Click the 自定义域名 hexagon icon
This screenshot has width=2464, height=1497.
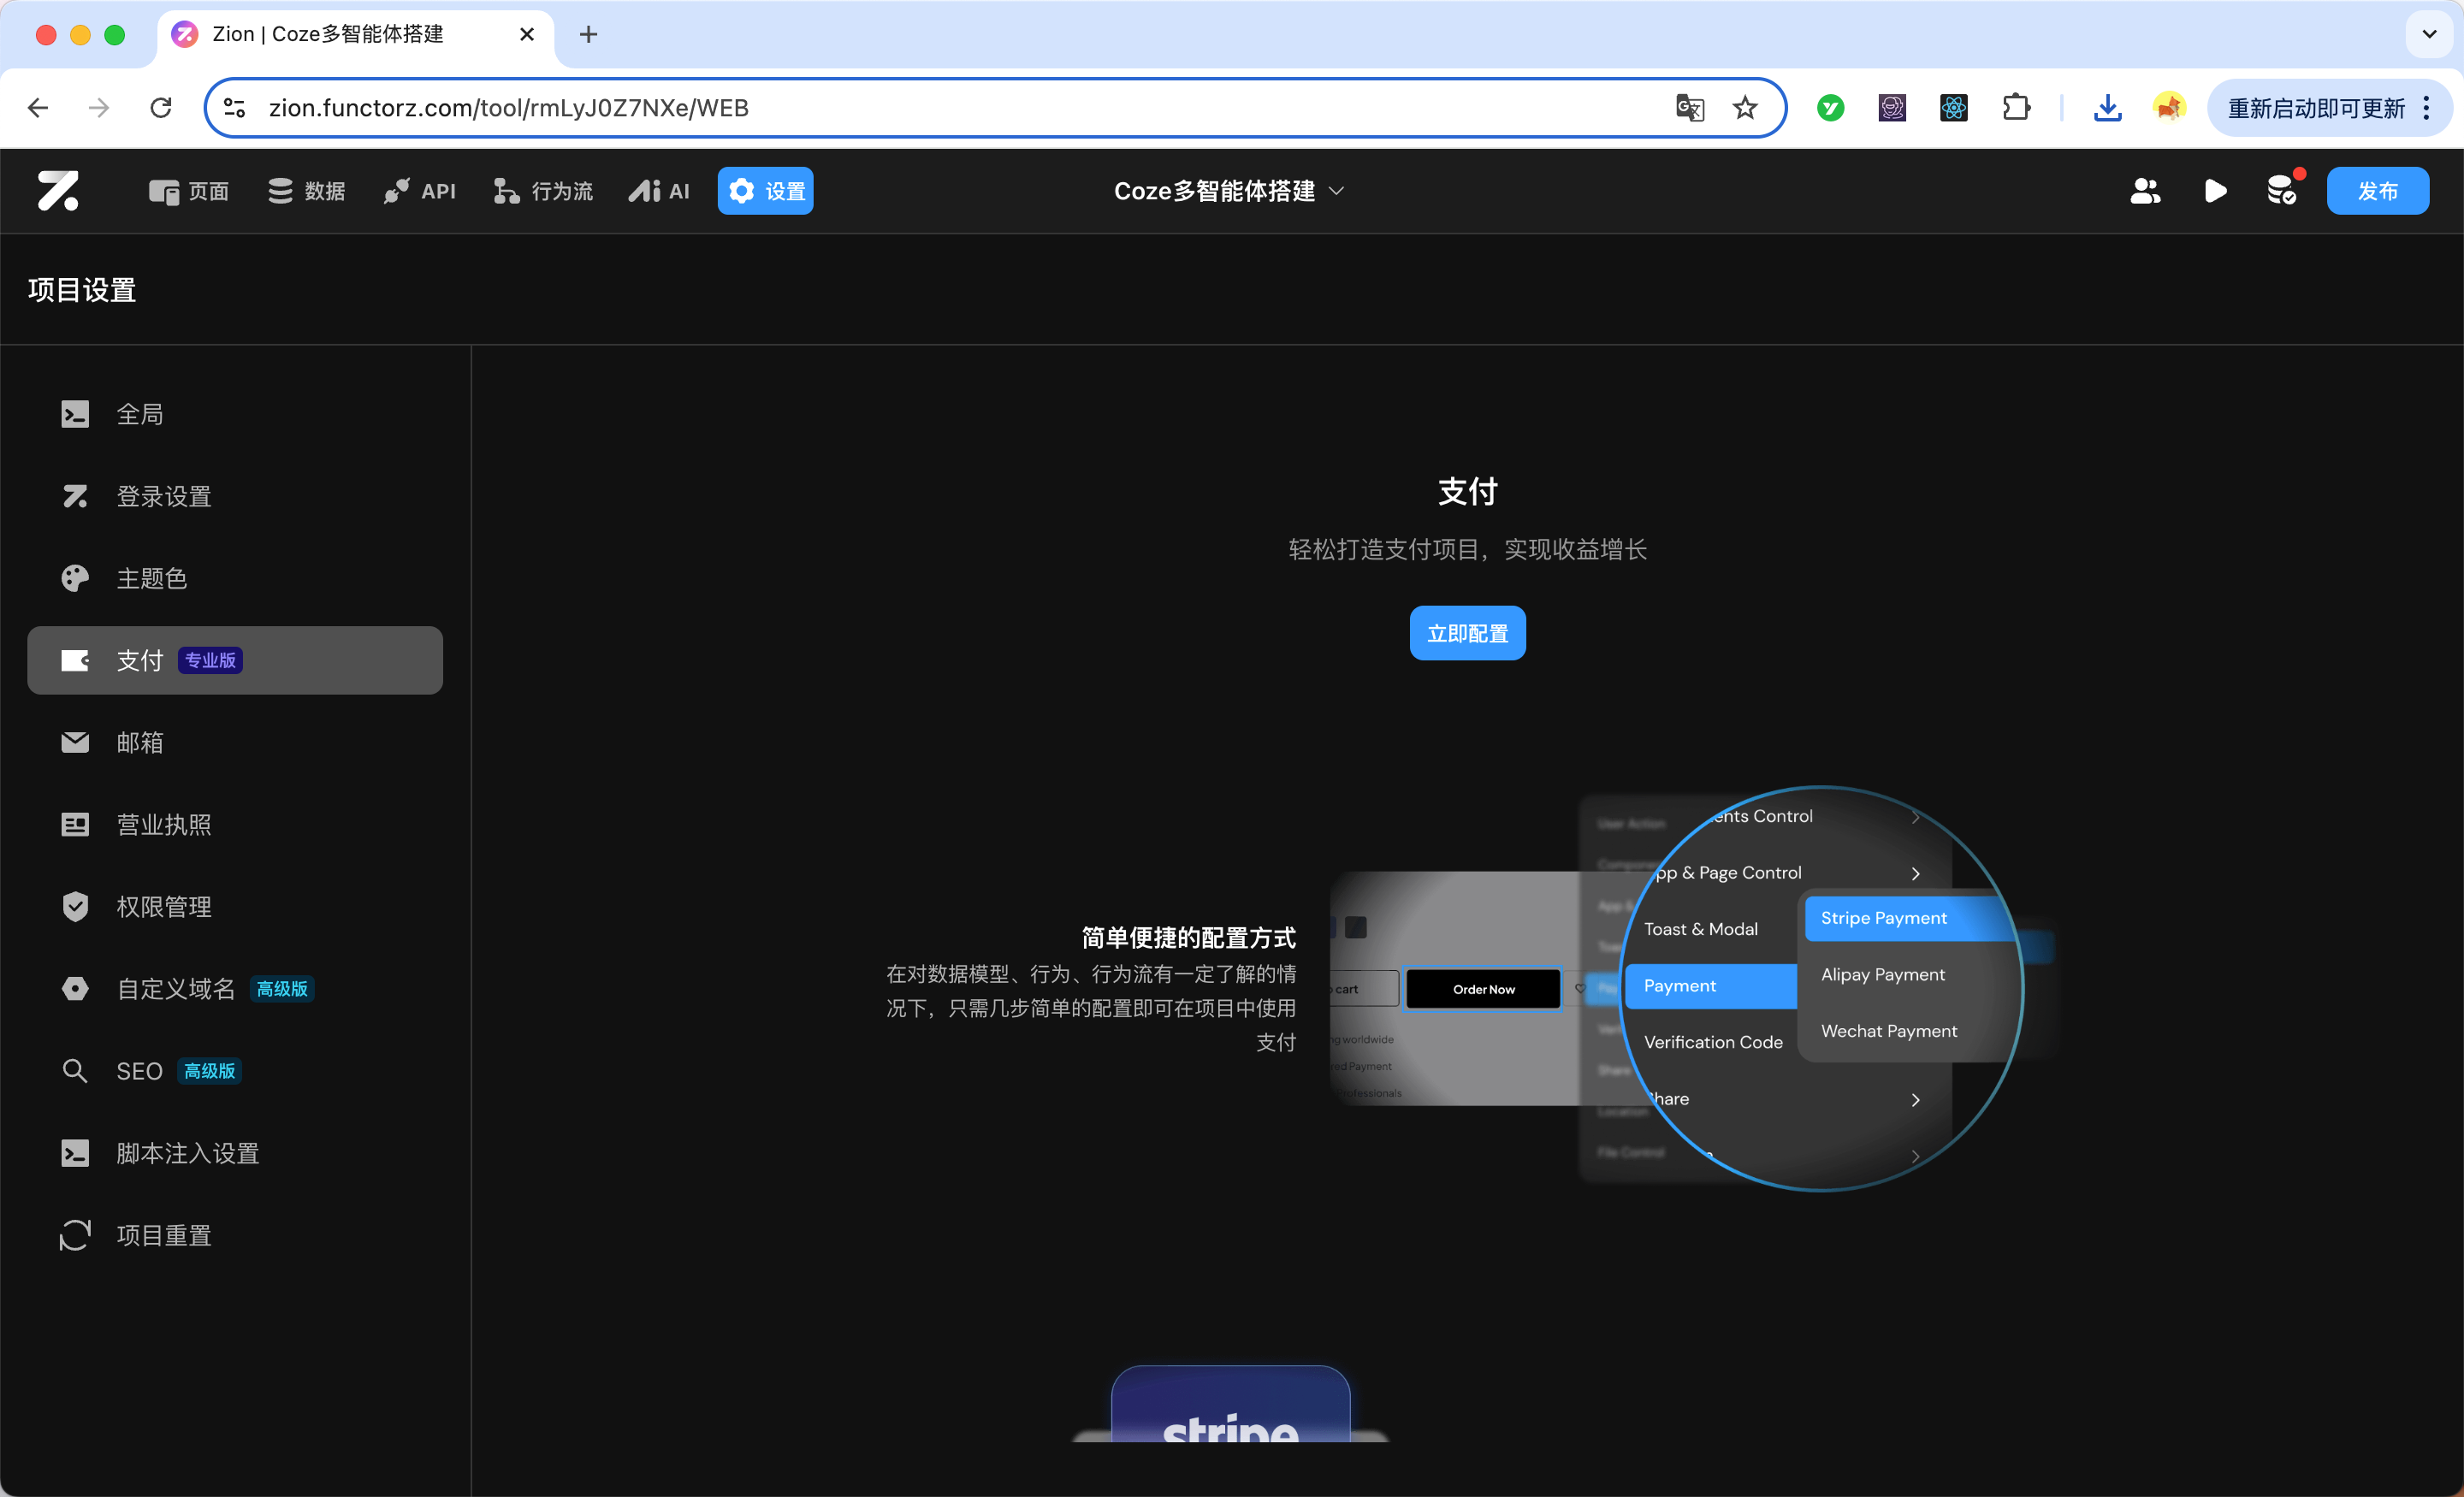(75, 989)
